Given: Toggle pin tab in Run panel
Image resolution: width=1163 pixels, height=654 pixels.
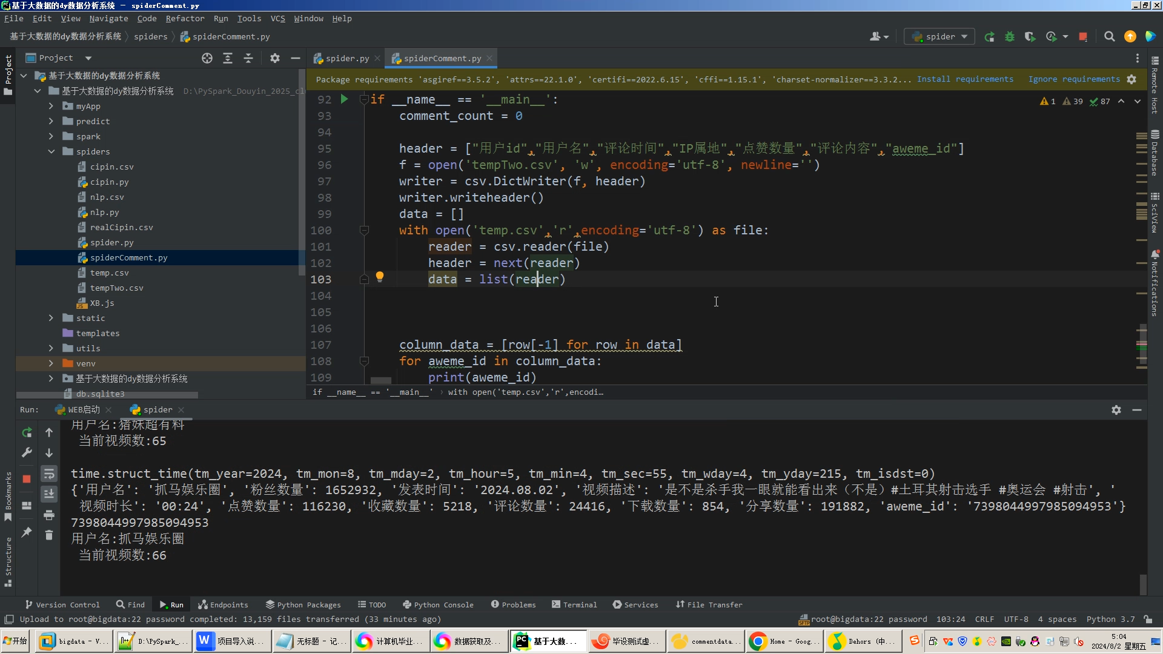Looking at the screenshot, I should [x=27, y=532].
